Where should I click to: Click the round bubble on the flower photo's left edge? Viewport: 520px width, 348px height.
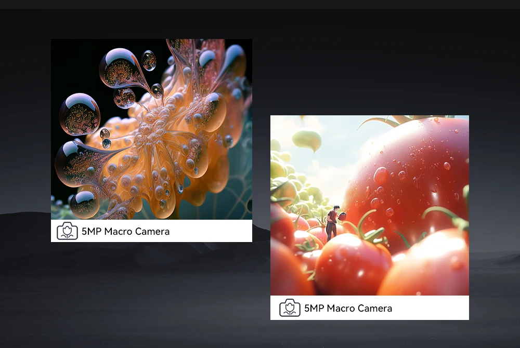pos(79,114)
